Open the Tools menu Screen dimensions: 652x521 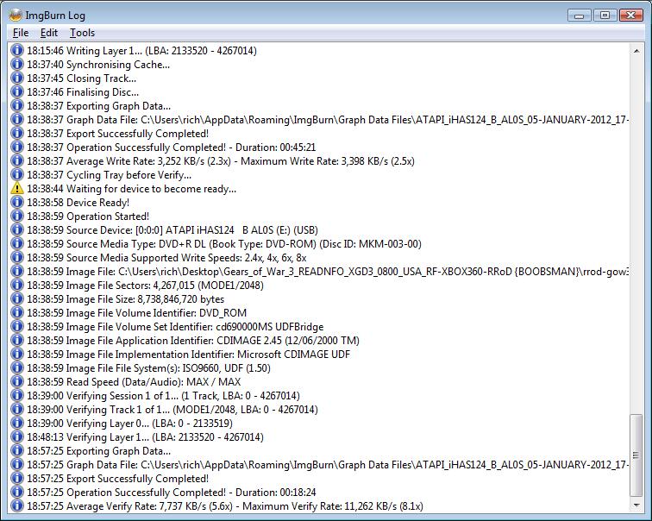(x=82, y=33)
